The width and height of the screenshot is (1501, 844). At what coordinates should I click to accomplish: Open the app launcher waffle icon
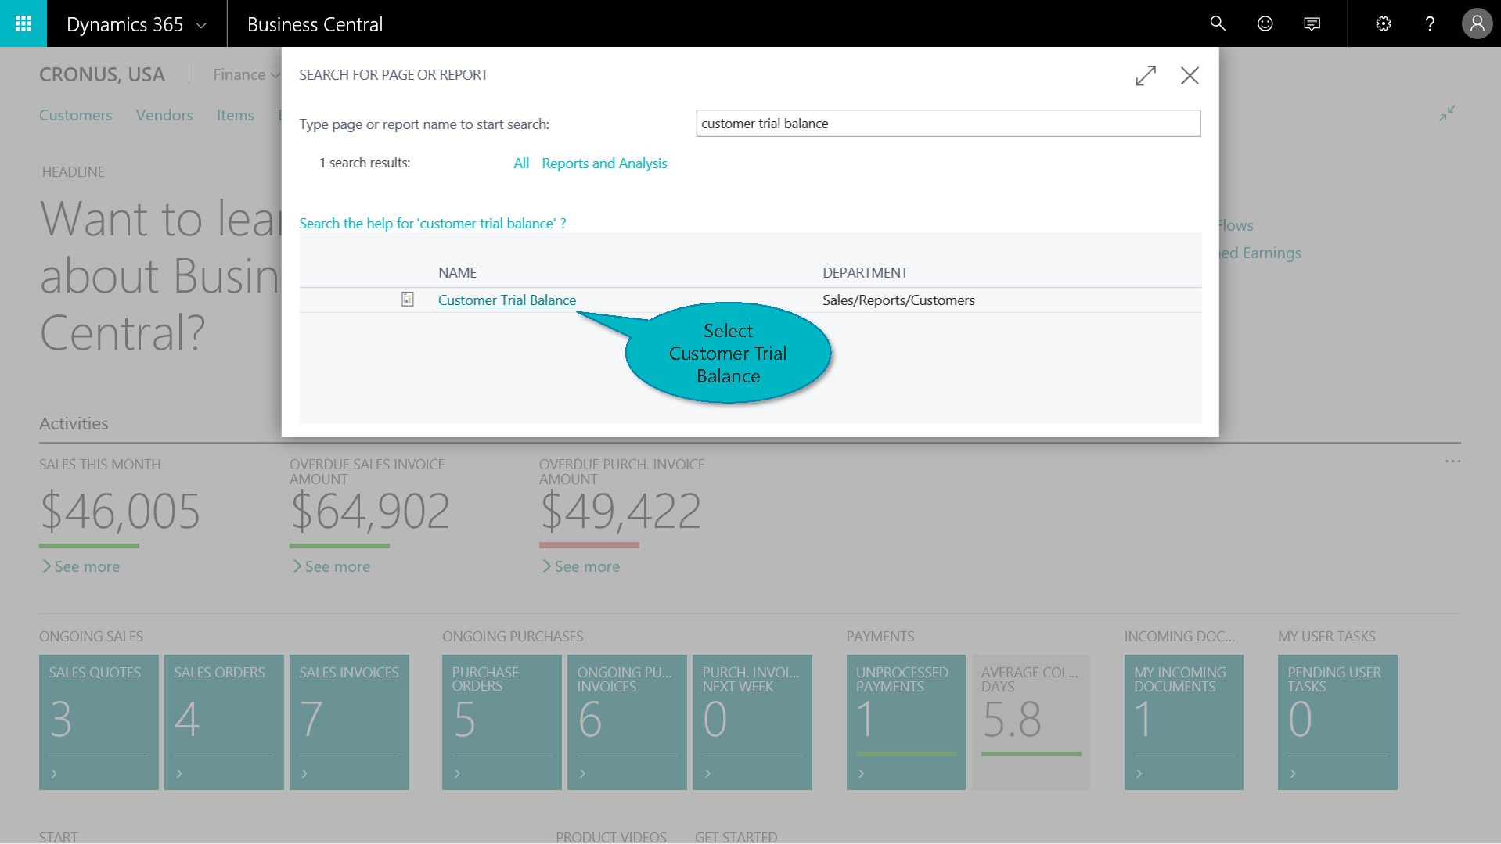[x=23, y=23]
